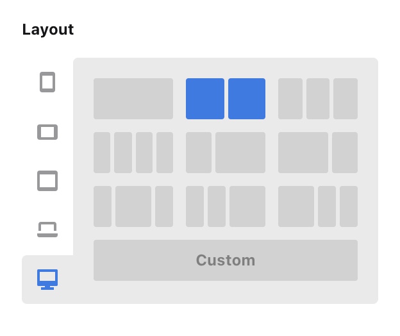Select the blue two equal columns layout
This screenshot has width=400, height=336.
point(226,99)
